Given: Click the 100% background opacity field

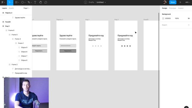Looking at the screenshot, I should coord(177,18).
